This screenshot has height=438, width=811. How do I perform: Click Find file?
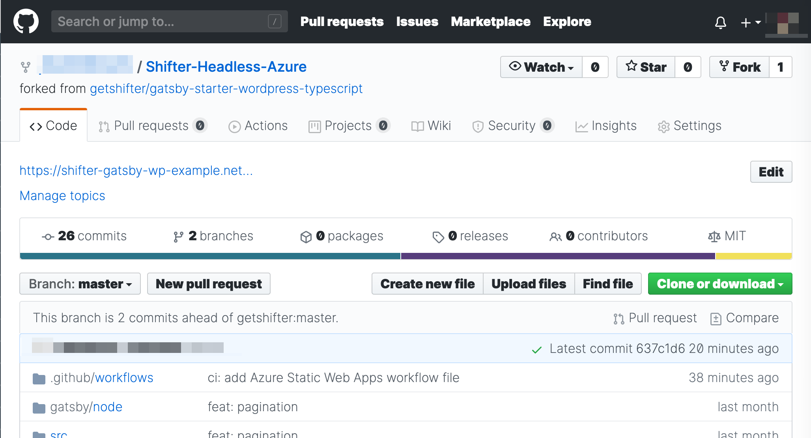click(x=608, y=284)
